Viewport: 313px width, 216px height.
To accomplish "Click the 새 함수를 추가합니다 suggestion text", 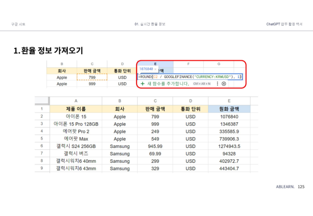I will (168, 84).
